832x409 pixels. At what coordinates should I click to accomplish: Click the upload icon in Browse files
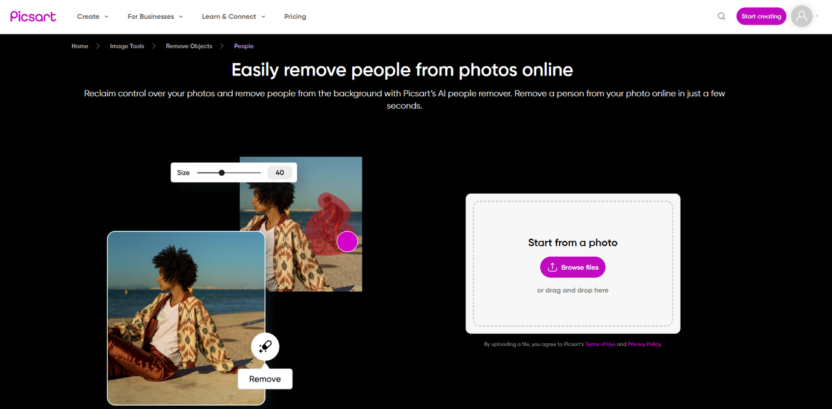[552, 267]
